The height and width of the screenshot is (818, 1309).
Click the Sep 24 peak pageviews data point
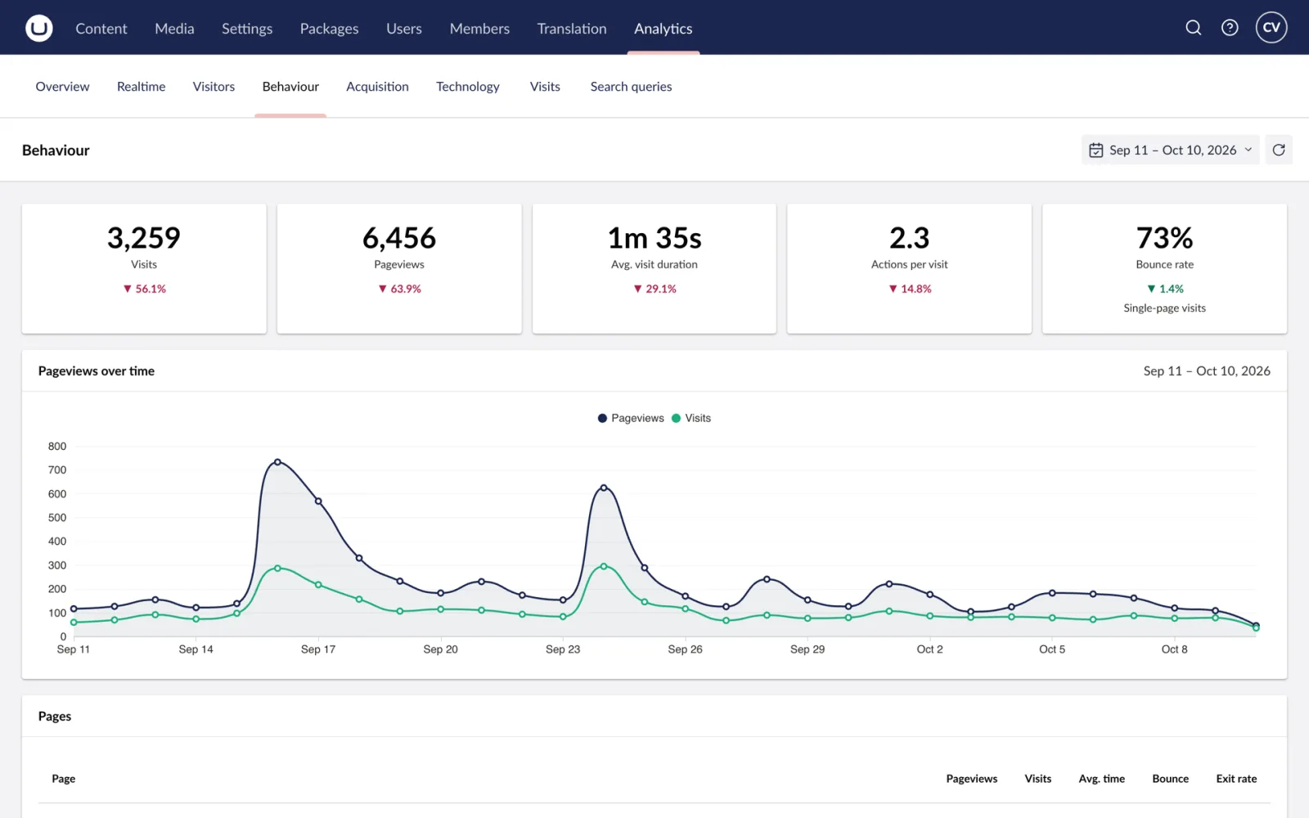coord(604,488)
